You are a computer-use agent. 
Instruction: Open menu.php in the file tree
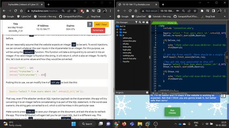pyautogui.click(x=127, y=53)
